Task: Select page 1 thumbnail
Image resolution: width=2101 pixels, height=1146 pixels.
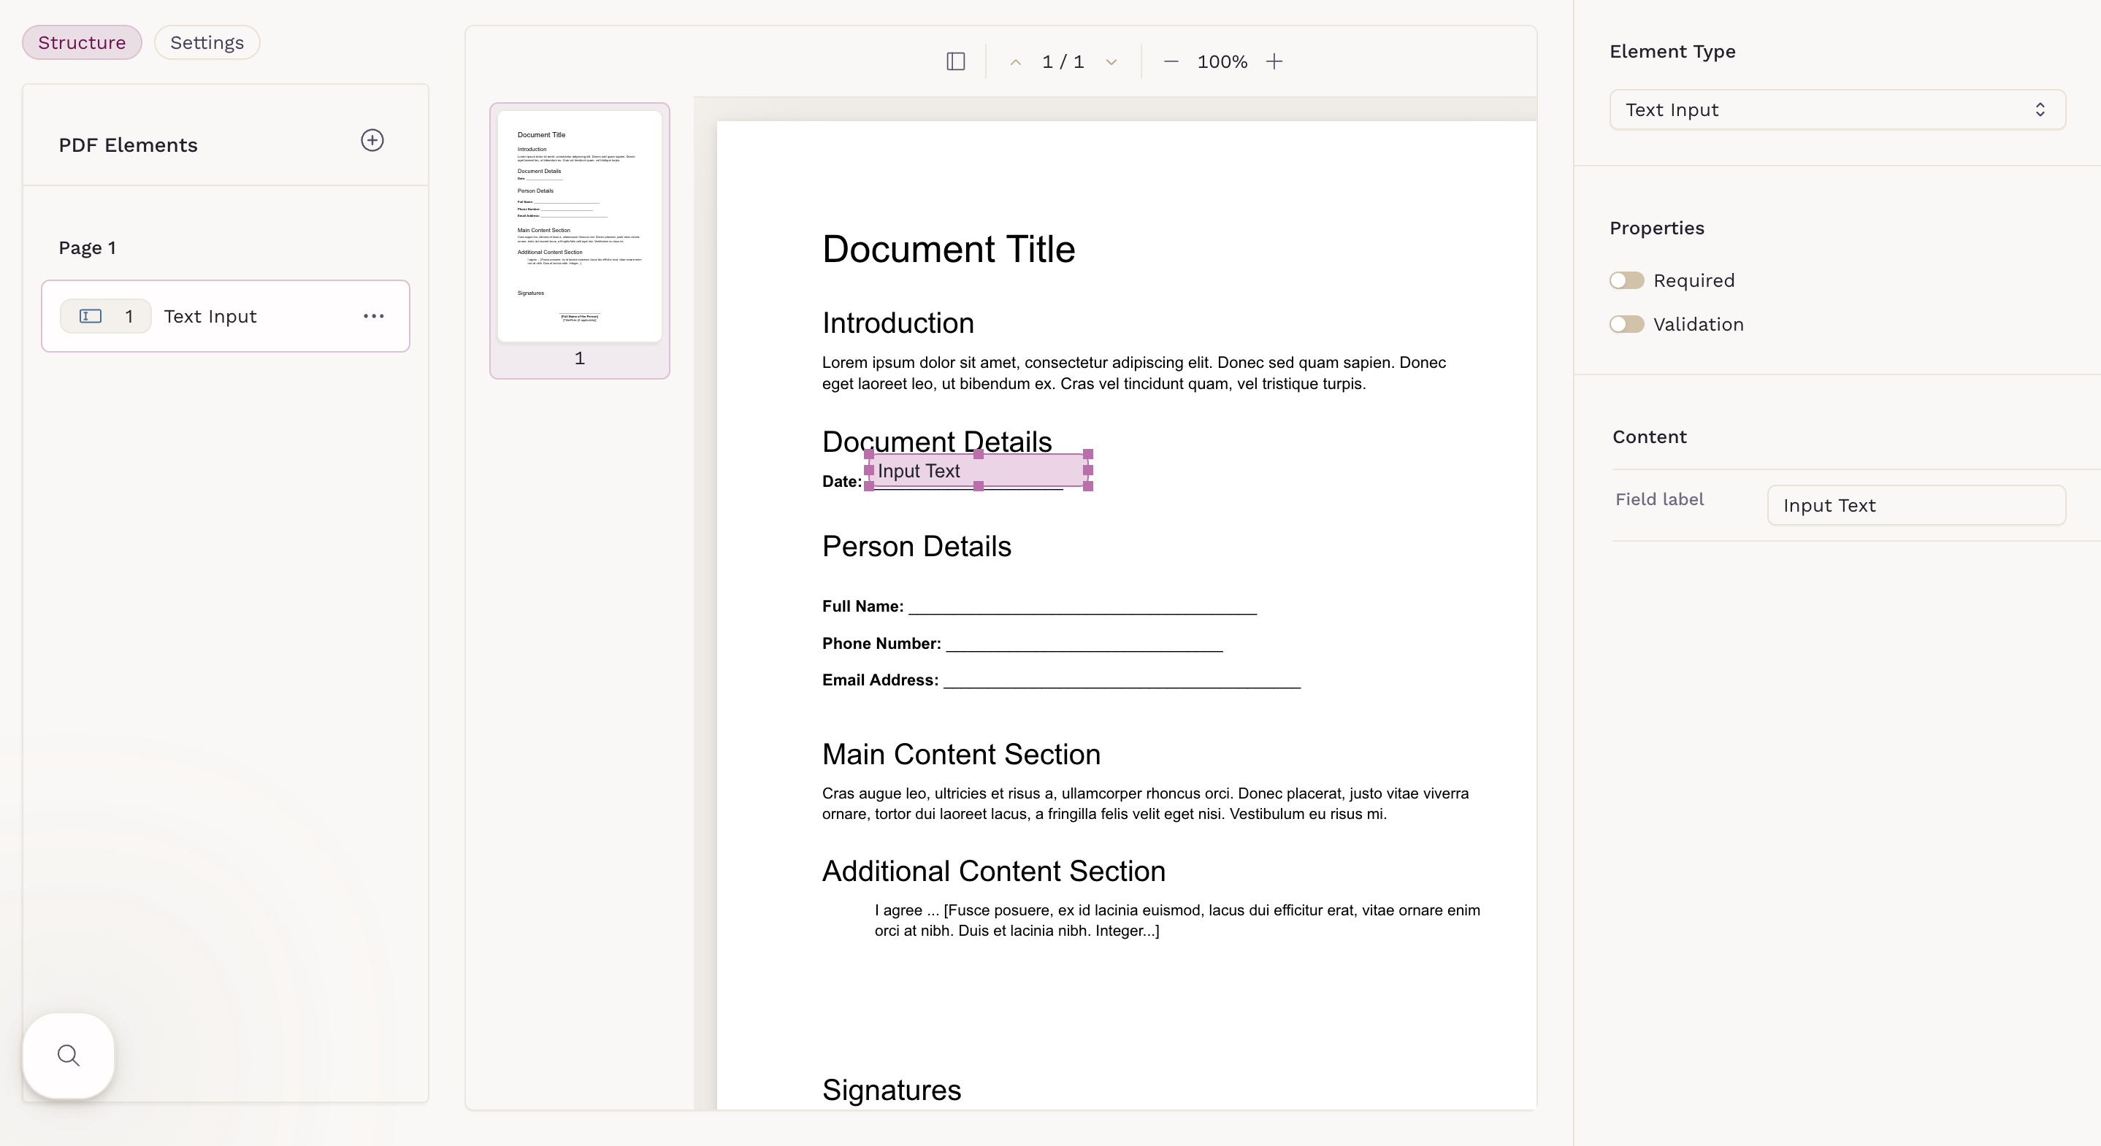Action: pyautogui.click(x=579, y=228)
